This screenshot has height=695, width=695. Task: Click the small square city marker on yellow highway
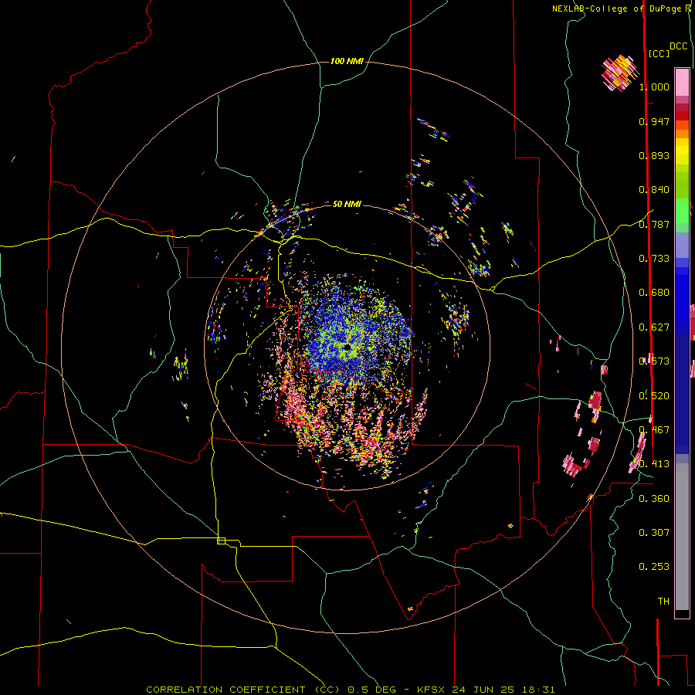[221, 541]
